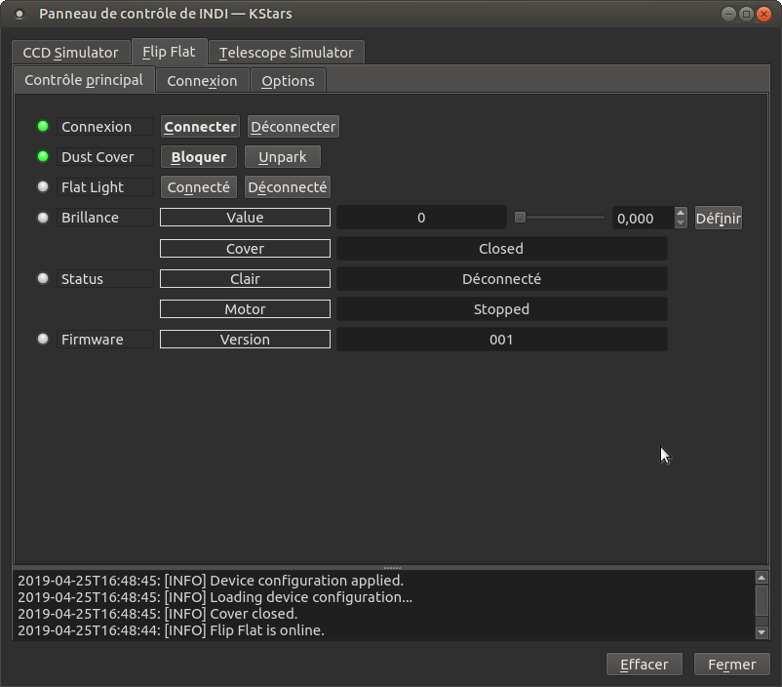
Task: Click the Effacer button to clear log
Action: 644,665
